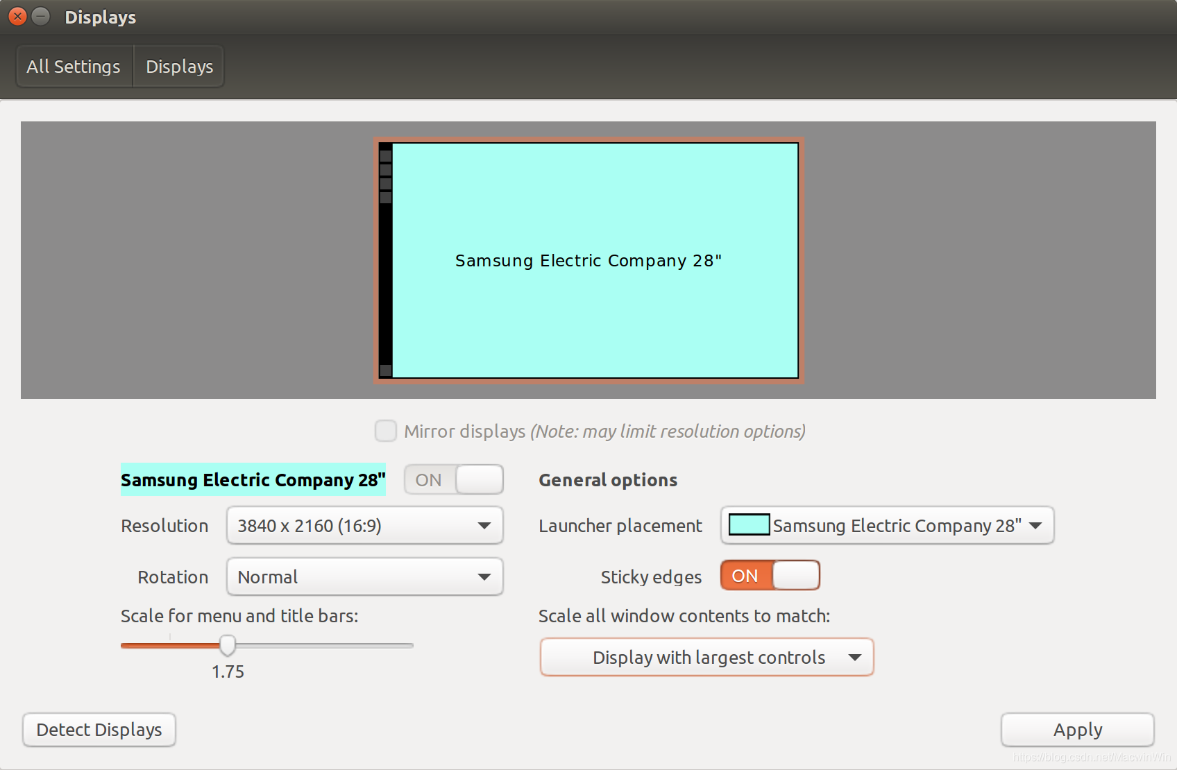The height and width of the screenshot is (770, 1177).
Task: Click the Detect Displays button
Action: point(99,730)
